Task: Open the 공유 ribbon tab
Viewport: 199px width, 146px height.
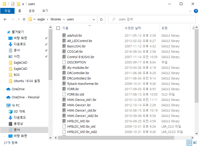Action: tap(32, 11)
